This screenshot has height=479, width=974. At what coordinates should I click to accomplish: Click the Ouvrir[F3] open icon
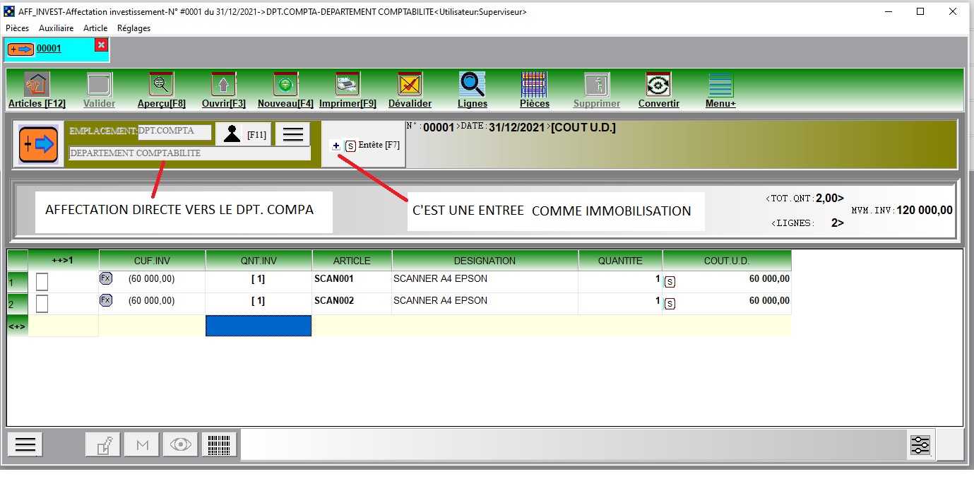223,85
